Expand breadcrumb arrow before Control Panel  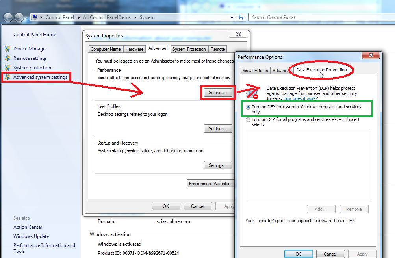point(41,17)
